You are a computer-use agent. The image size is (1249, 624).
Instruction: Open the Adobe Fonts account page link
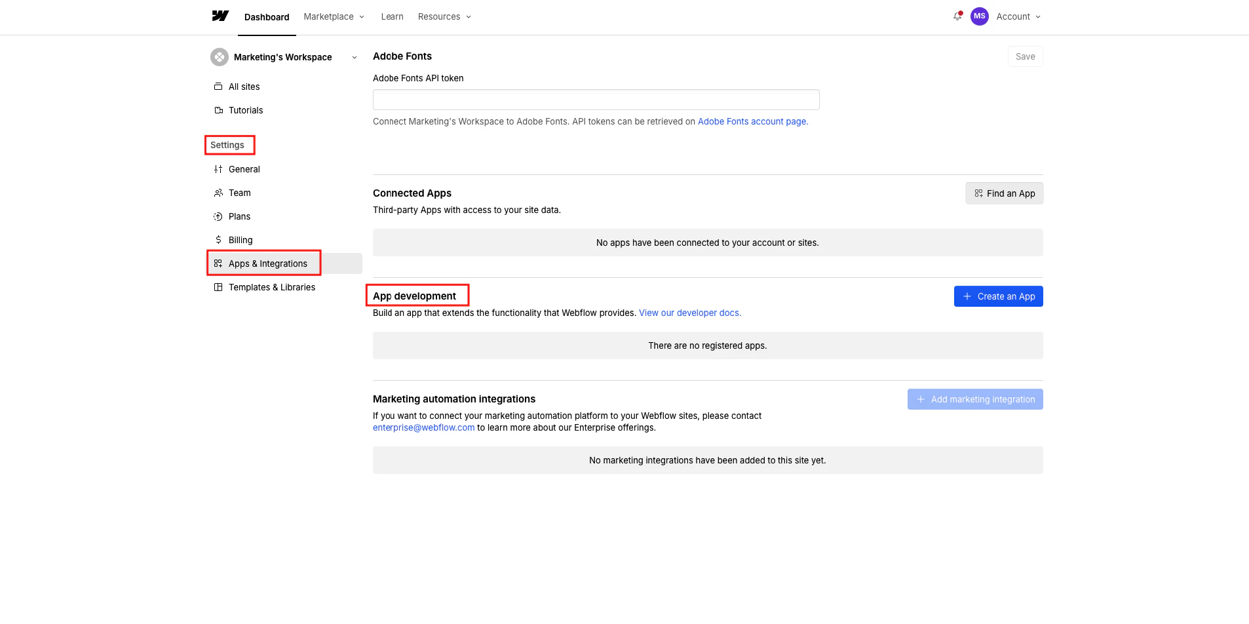tap(753, 121)
